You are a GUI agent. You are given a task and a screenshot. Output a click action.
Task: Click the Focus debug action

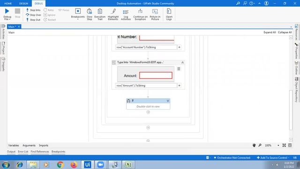coord(64,10)
